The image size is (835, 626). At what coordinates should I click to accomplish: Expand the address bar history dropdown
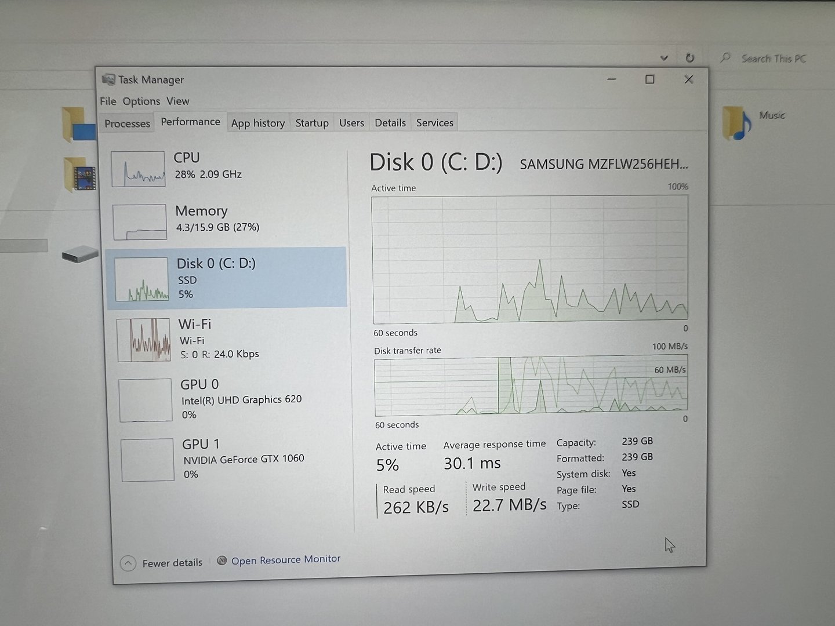point(664,58)
